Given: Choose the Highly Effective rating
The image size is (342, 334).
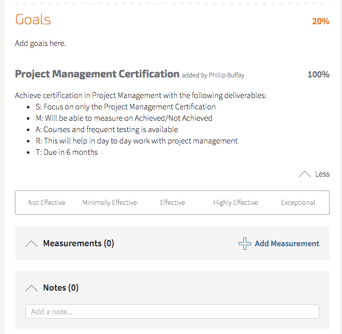Looking at the screenshot, I should click(236, 202).
